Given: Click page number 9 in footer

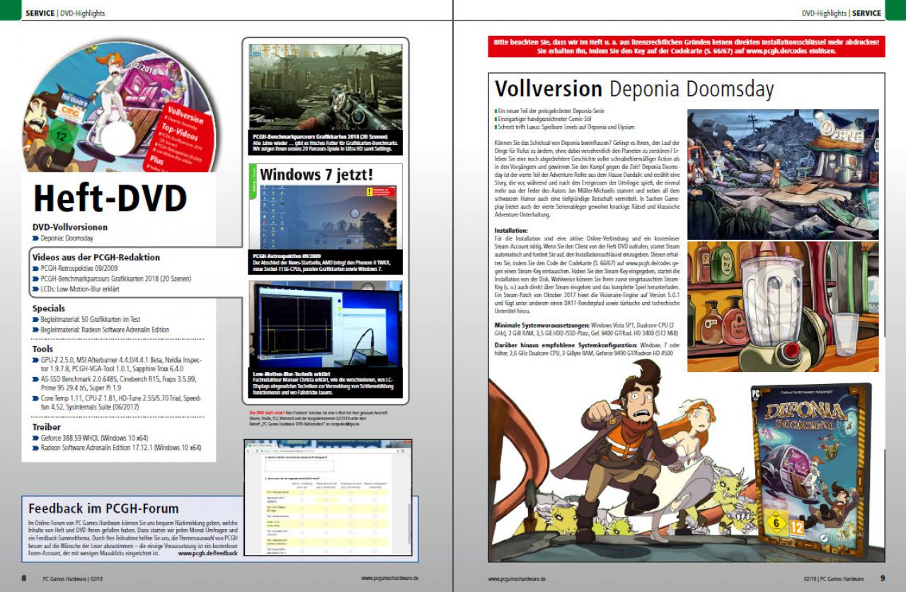Looking at the screenshot, I should (x=883, y=578).
